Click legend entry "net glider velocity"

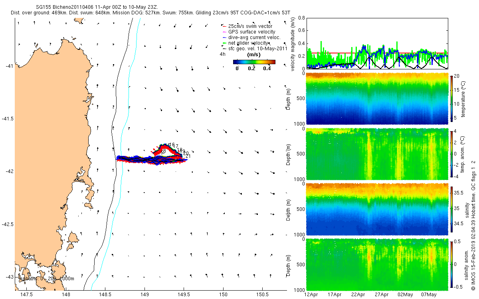(248, 43)
